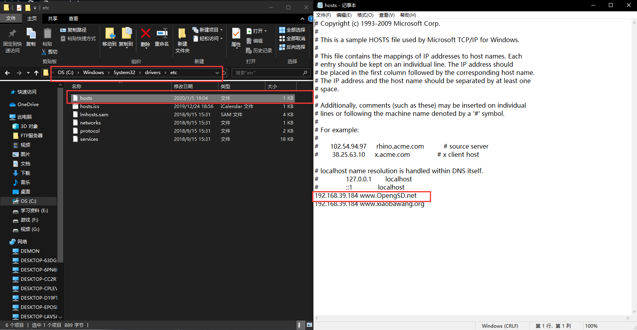The width and height of the screenshot is (637, 330).
Task: Open FTP服务器 in navigation pane
Action: pos(28,136)
